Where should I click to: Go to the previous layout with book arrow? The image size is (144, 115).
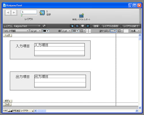tap(8, 12)
